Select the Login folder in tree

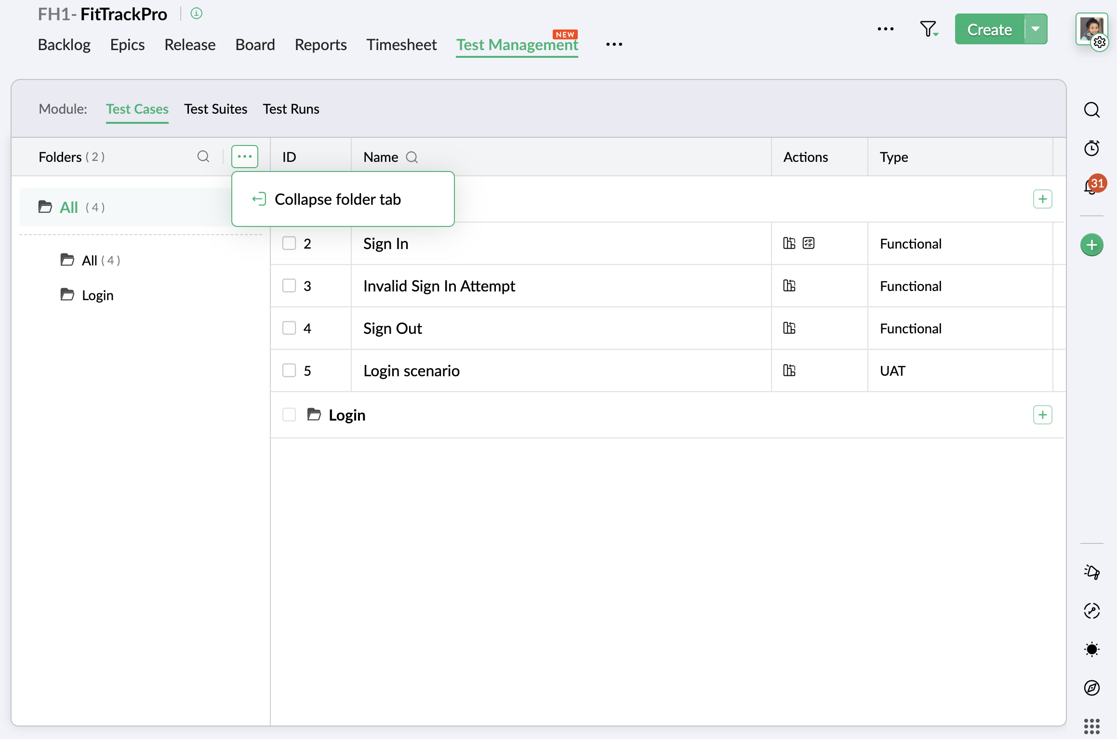pos(97,295)
